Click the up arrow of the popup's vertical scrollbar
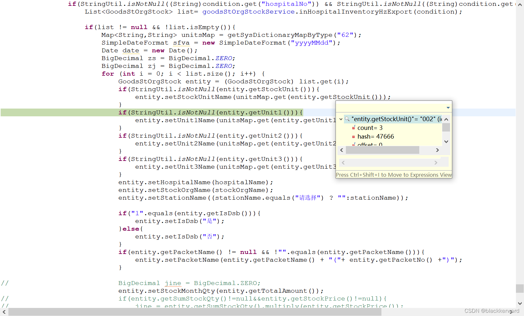The width and height of the screenshot is (524, 316). 446,119
